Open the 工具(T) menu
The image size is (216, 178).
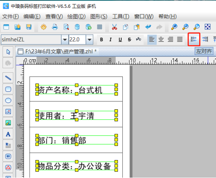121,16
